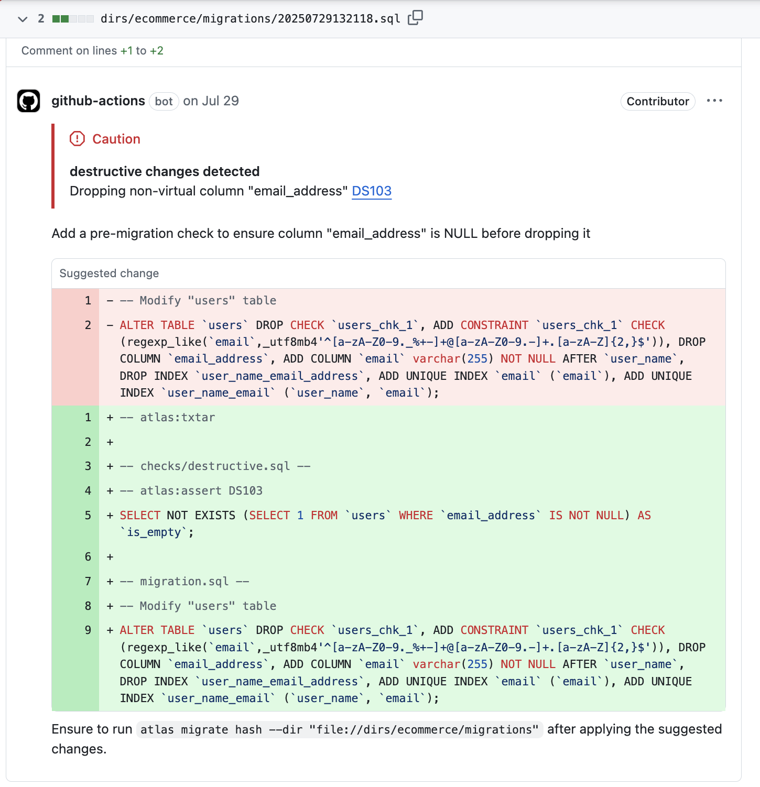The width and height of the screenshot is (760, 787).
Task: Copy the file path using the copy icon
Action: tap(415, 18)
